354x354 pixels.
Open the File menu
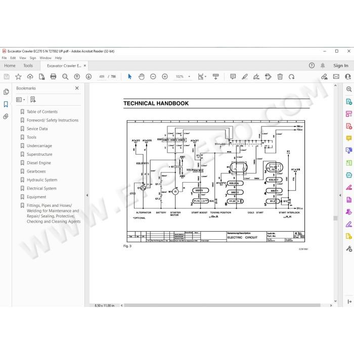4,58
